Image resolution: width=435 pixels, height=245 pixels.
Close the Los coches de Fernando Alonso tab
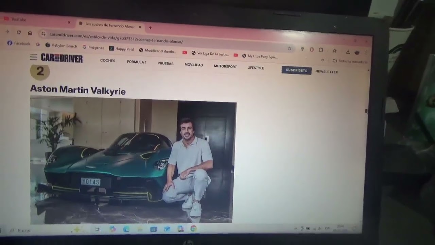point(140,27)
